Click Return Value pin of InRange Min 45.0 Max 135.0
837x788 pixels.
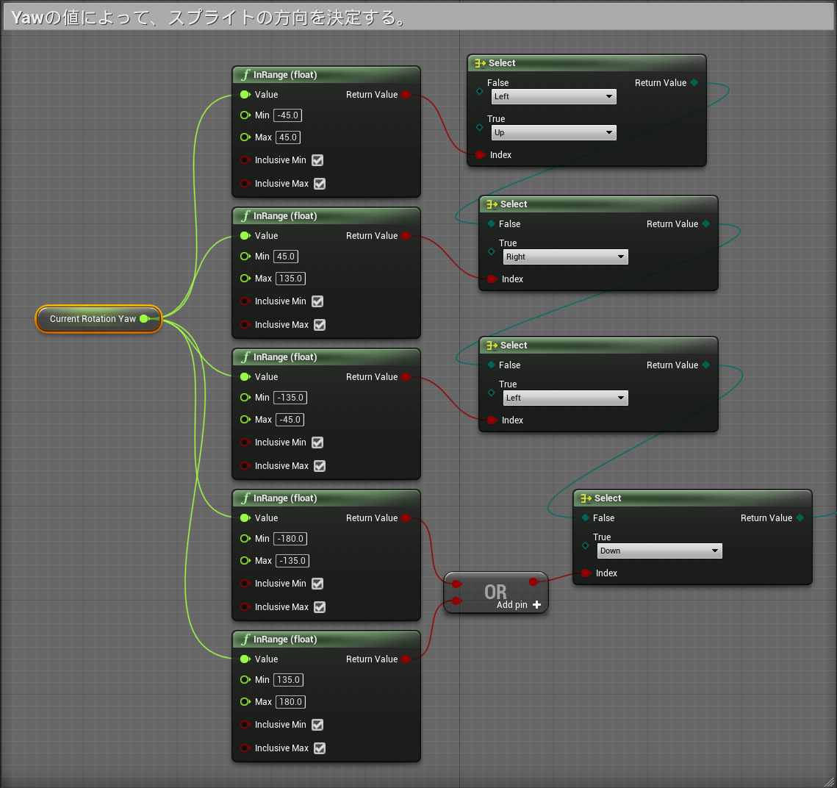coord(406,235)
